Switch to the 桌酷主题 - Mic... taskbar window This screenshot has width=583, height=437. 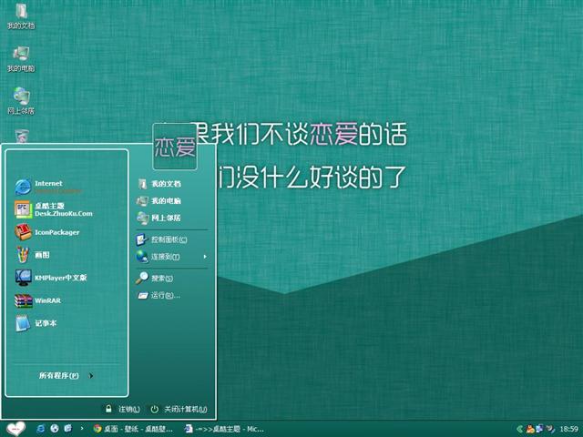(225, 429)
